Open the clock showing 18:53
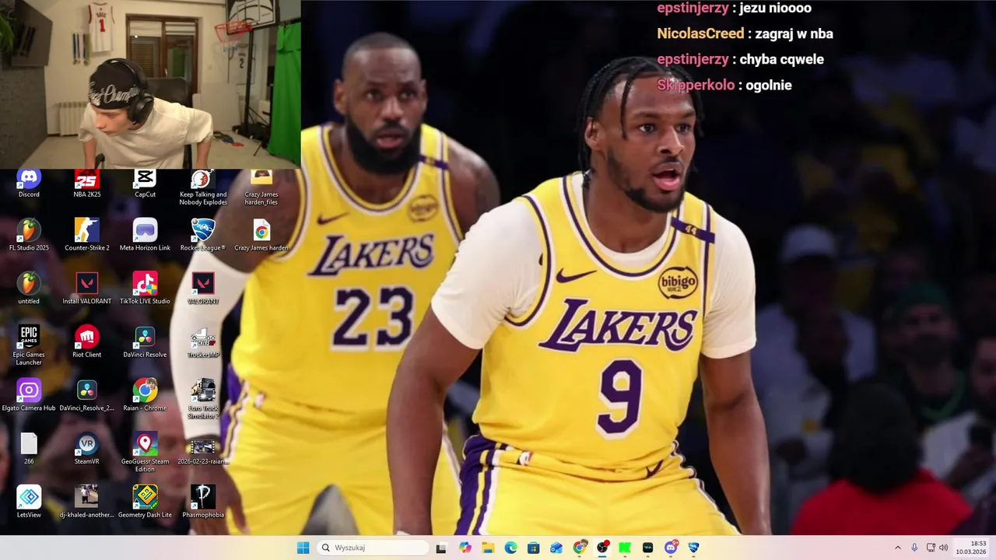The width and height of the screenshot is (996, 560). (972, 548)
